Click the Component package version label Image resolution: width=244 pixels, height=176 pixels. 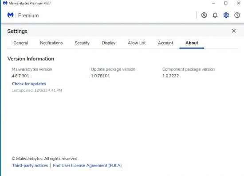189,69
